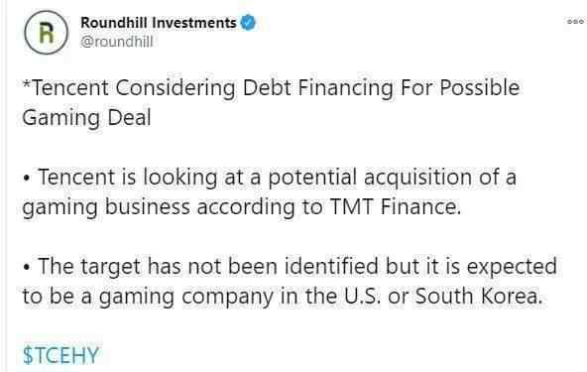587x372 pixels.
Task: Click the Roundhill Investments display name
Action: pyautogui.click(x=159, y=23)
